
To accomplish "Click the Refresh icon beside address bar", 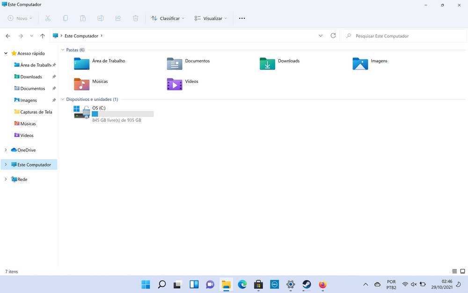I will click(x=333, y=36).
